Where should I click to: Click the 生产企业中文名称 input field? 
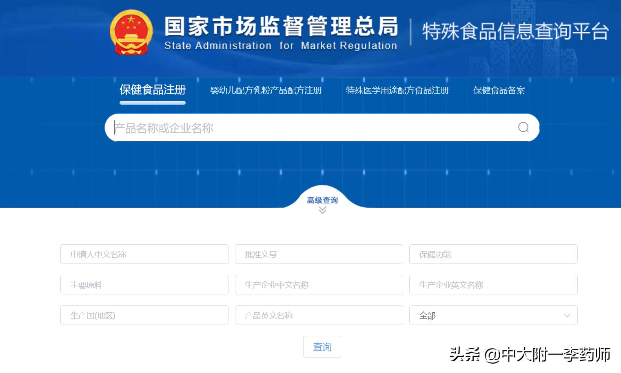pos(319,285)
